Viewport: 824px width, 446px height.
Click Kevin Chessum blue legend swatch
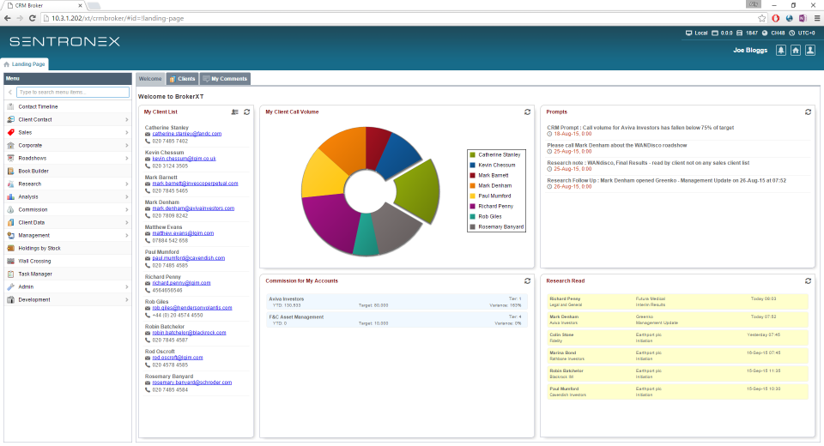[472, 165]
